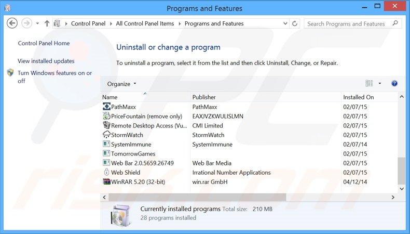The height and width of the screenshot is (234, 410).
Task: Click the vertical scrollbar thumb
Action: pos(402,171)
